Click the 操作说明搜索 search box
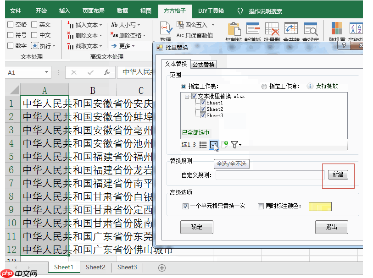The height and width of the screenshot is (278, 373). (x=266, y=11)
